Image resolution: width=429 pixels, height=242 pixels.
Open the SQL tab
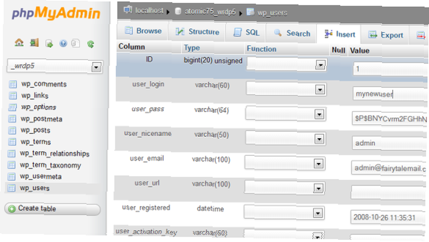pyautogui.click(x=246, y=33)
